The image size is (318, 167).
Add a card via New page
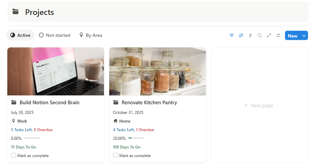click(259, 106)
